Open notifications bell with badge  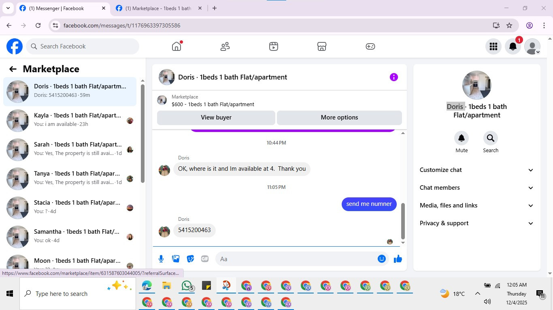coord(513,46)
